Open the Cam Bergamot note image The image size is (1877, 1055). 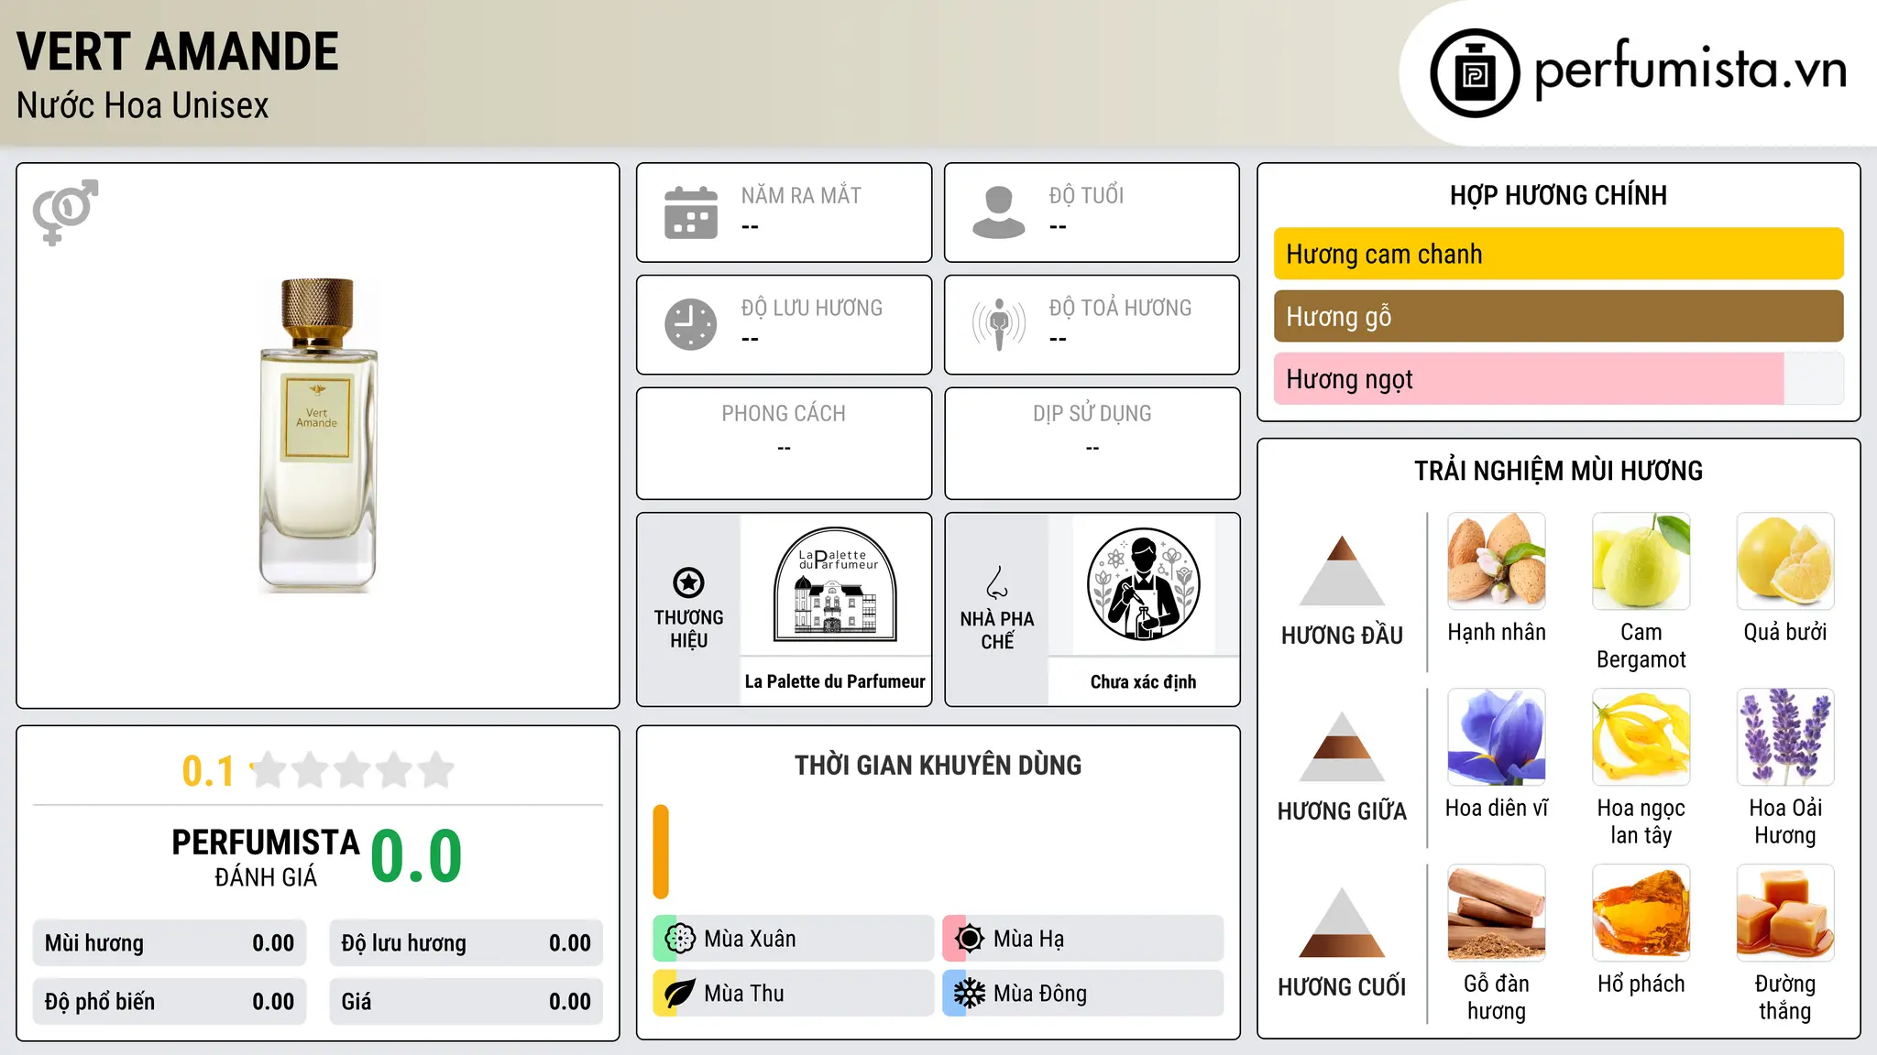click(1641, 561)
